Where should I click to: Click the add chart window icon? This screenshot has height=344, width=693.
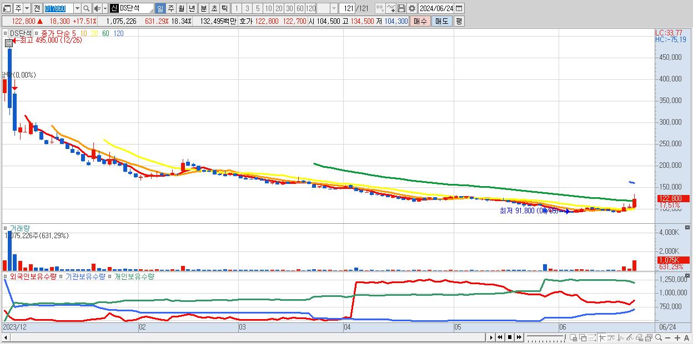point(574,338)
